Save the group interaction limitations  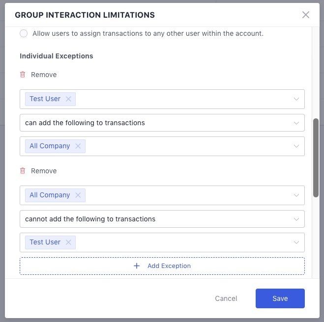tap(280, 298)
